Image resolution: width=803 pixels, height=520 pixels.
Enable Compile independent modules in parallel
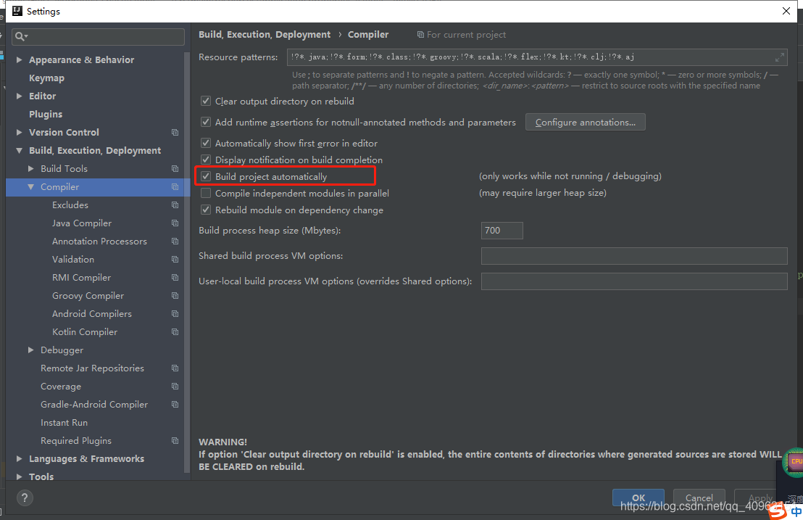click(206, 193)
